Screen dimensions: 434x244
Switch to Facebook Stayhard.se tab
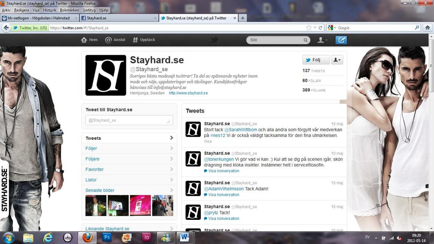pyautogui.click(x=119, y=18)
